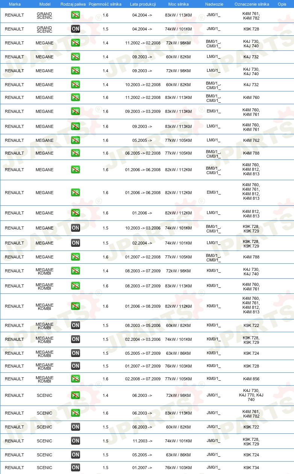
Task: Click PB icon for Megane Kombi 01.2006->08.2009
Action: tap(75, 306)
